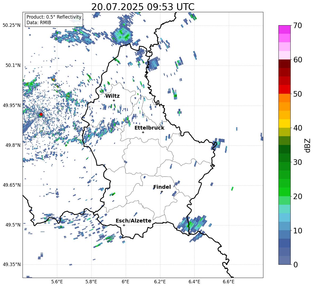This screenshot has width=314, height=287.
Task: Click the 6.2°E longitude label
Action: point(160,282)
